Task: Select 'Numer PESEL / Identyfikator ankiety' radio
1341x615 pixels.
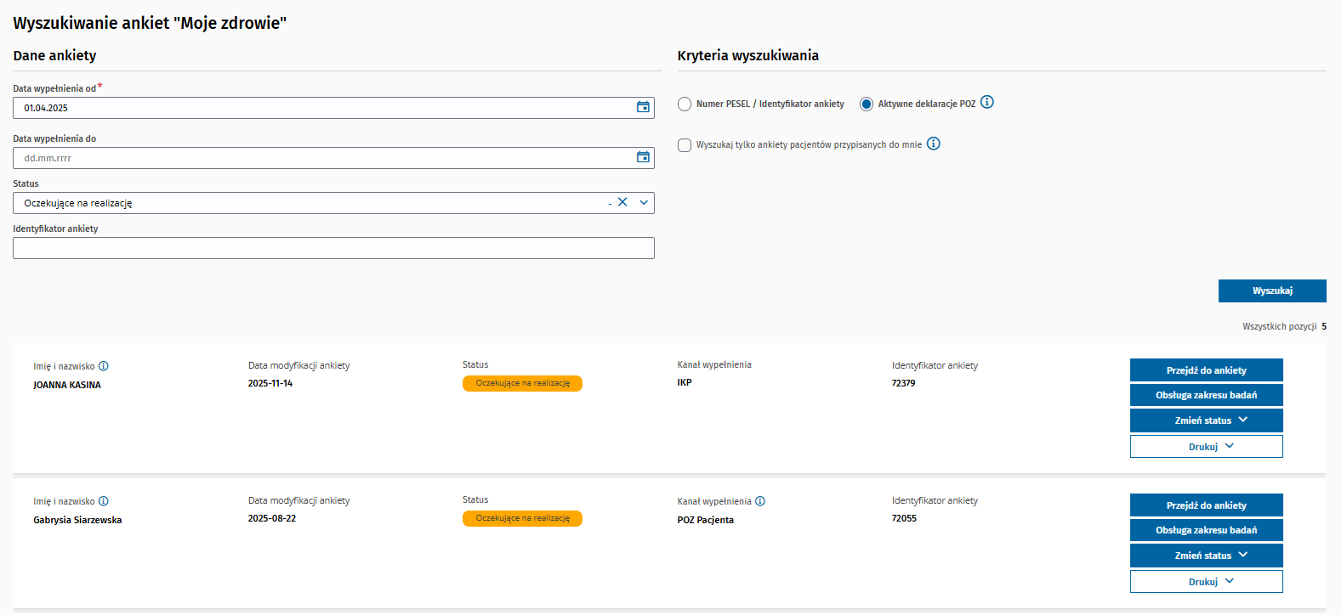Action: click(685, 104)
